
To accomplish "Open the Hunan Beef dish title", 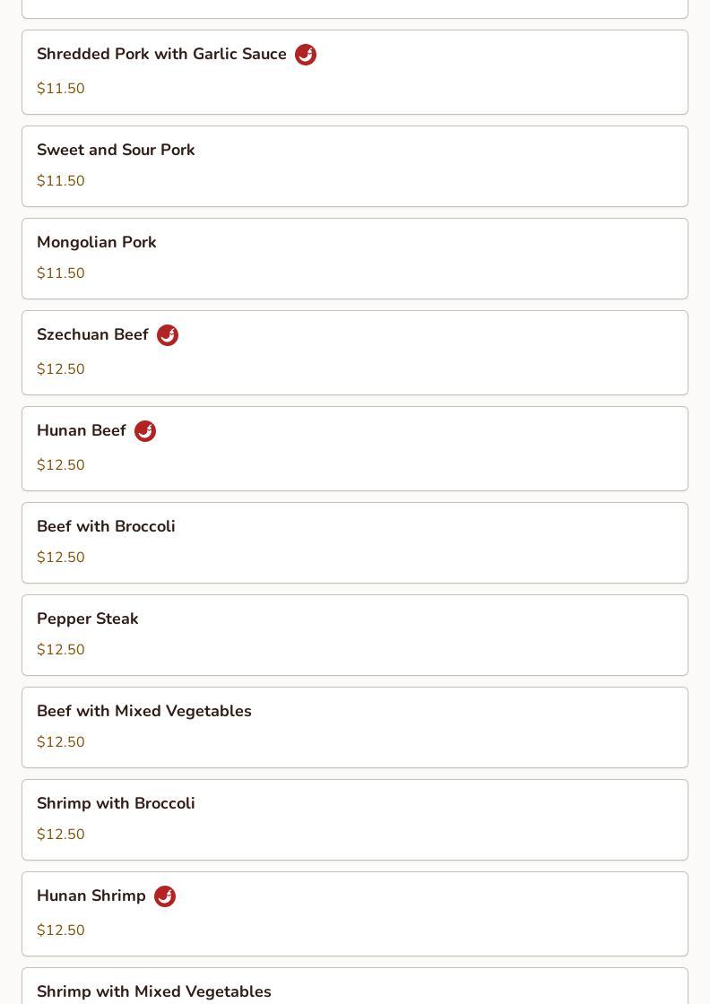I will [82, 431].
